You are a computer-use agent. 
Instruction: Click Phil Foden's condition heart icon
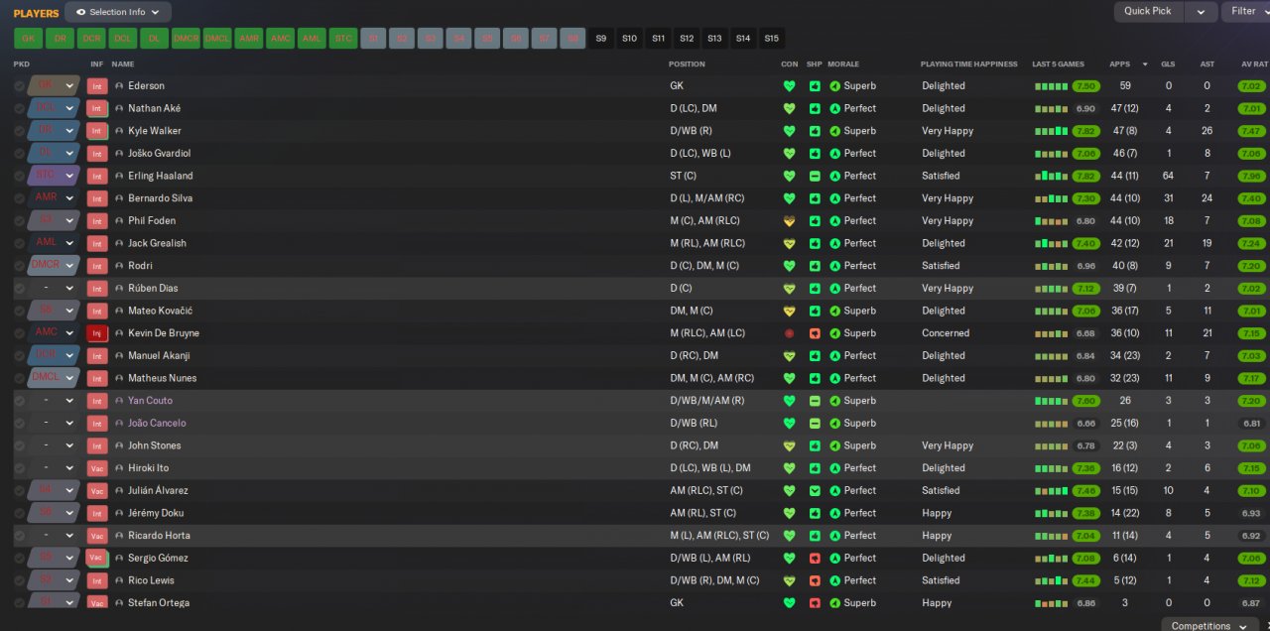(x=790, y=220)
